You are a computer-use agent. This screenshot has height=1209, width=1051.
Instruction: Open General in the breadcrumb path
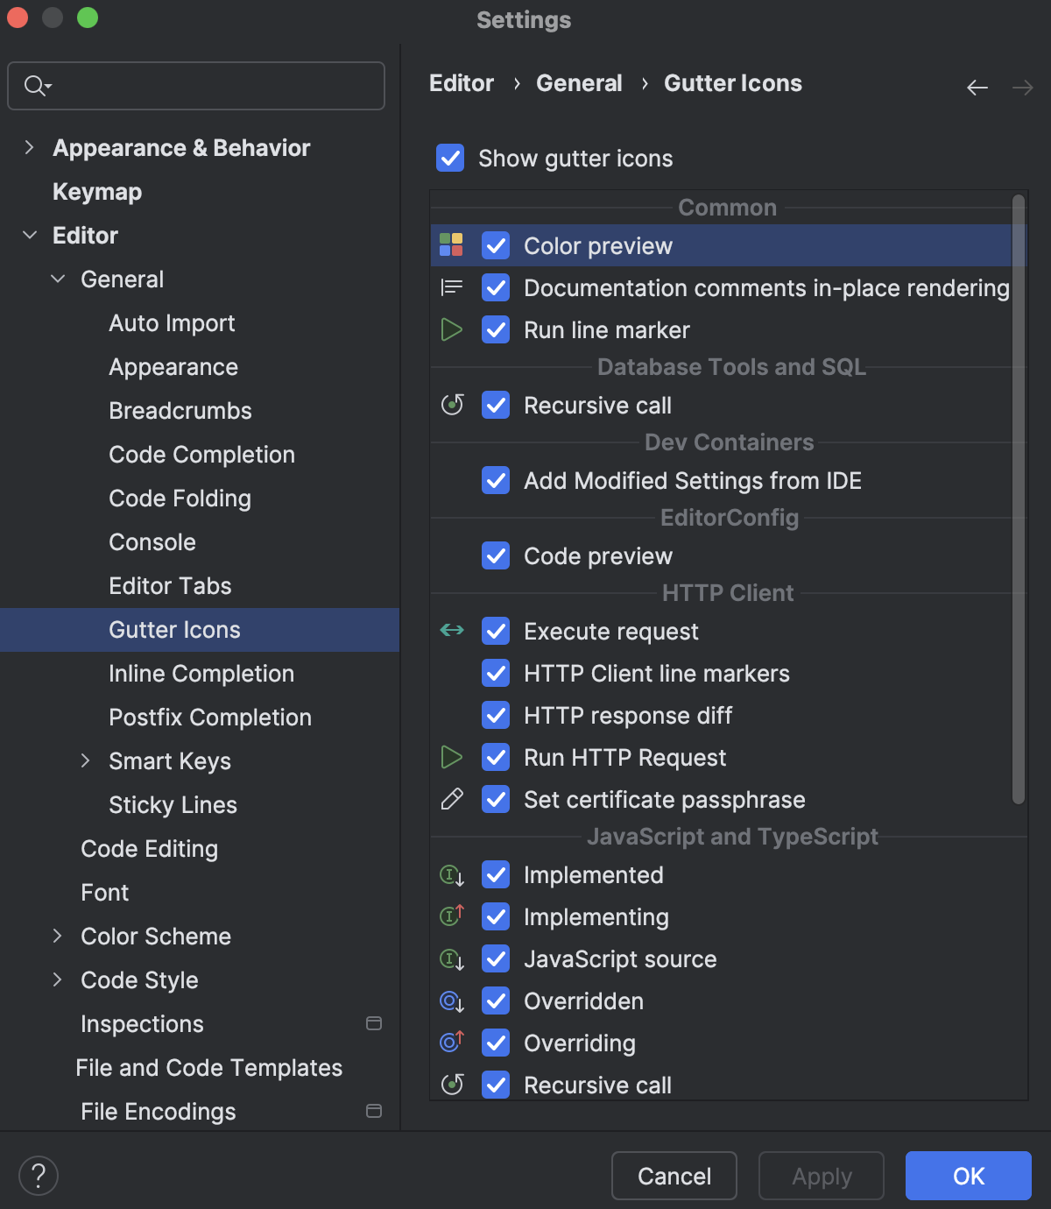[x=578, y=83]
